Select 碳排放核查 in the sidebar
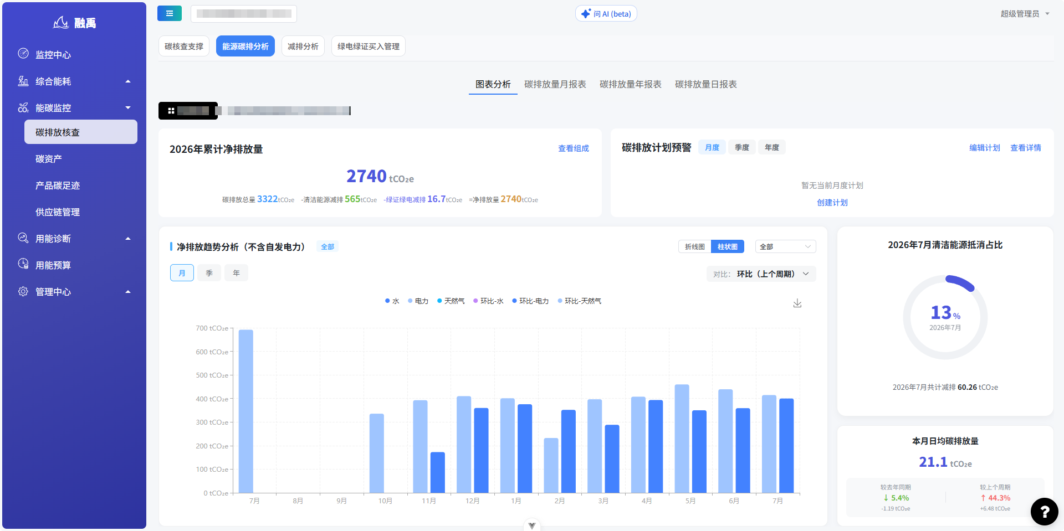The width and height of the screenshot is (1064, 531). tap(81, 132)
